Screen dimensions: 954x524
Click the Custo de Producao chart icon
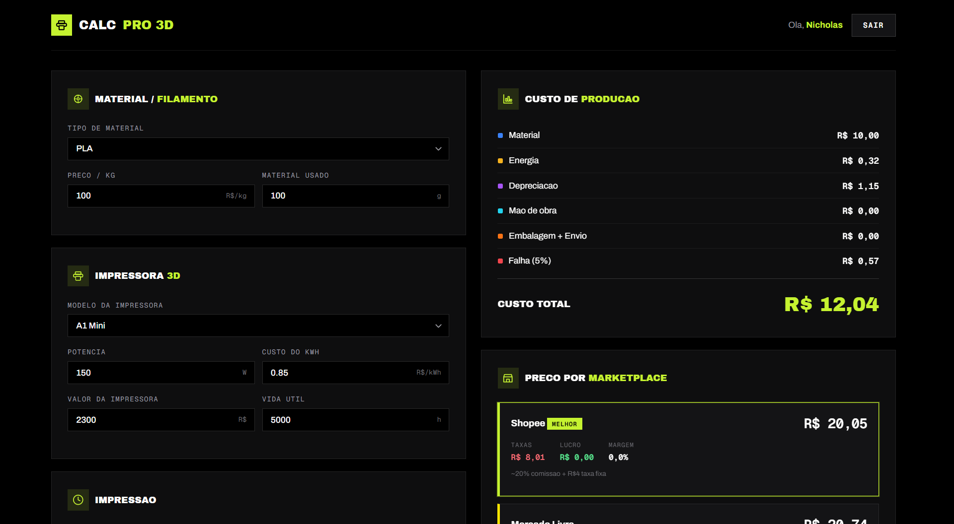point(508,99)
